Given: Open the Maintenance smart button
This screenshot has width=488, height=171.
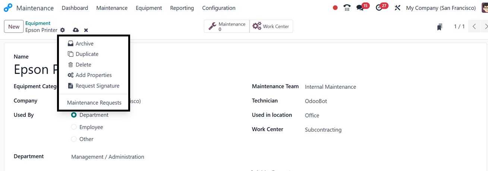Looking at the screenshot, I should point(227,26).
